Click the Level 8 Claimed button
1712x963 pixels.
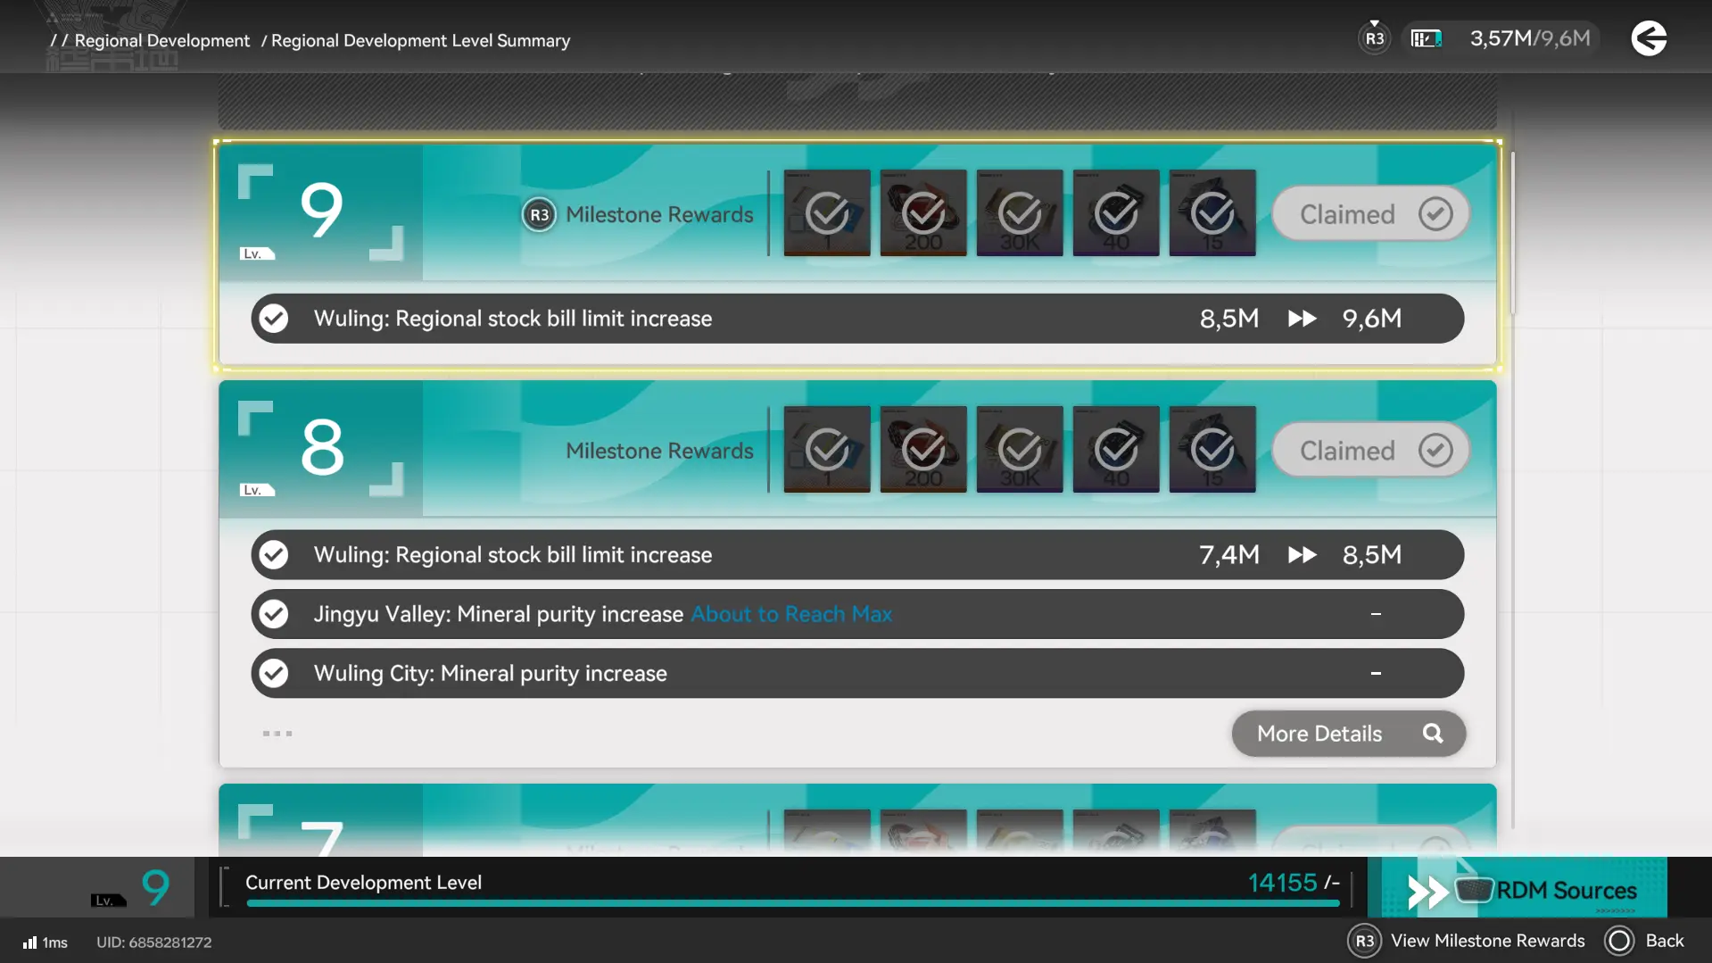pos(1370,451)
